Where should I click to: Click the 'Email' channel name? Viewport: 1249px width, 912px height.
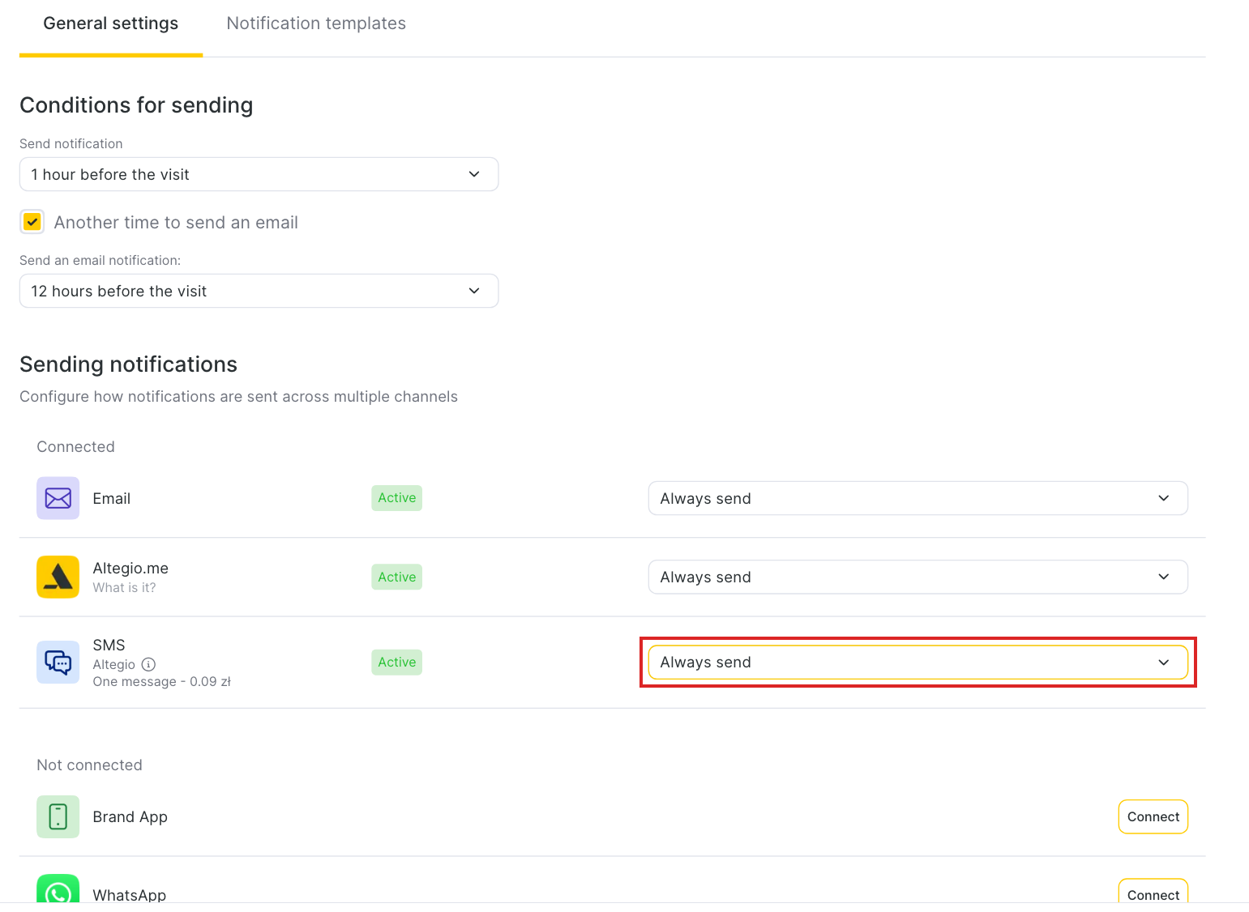tap(111, 498)
